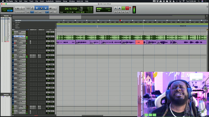The width and height of the screenshot is (209, 117).
Task: Expand the Tempo ruler
Action: pos(13,24)
